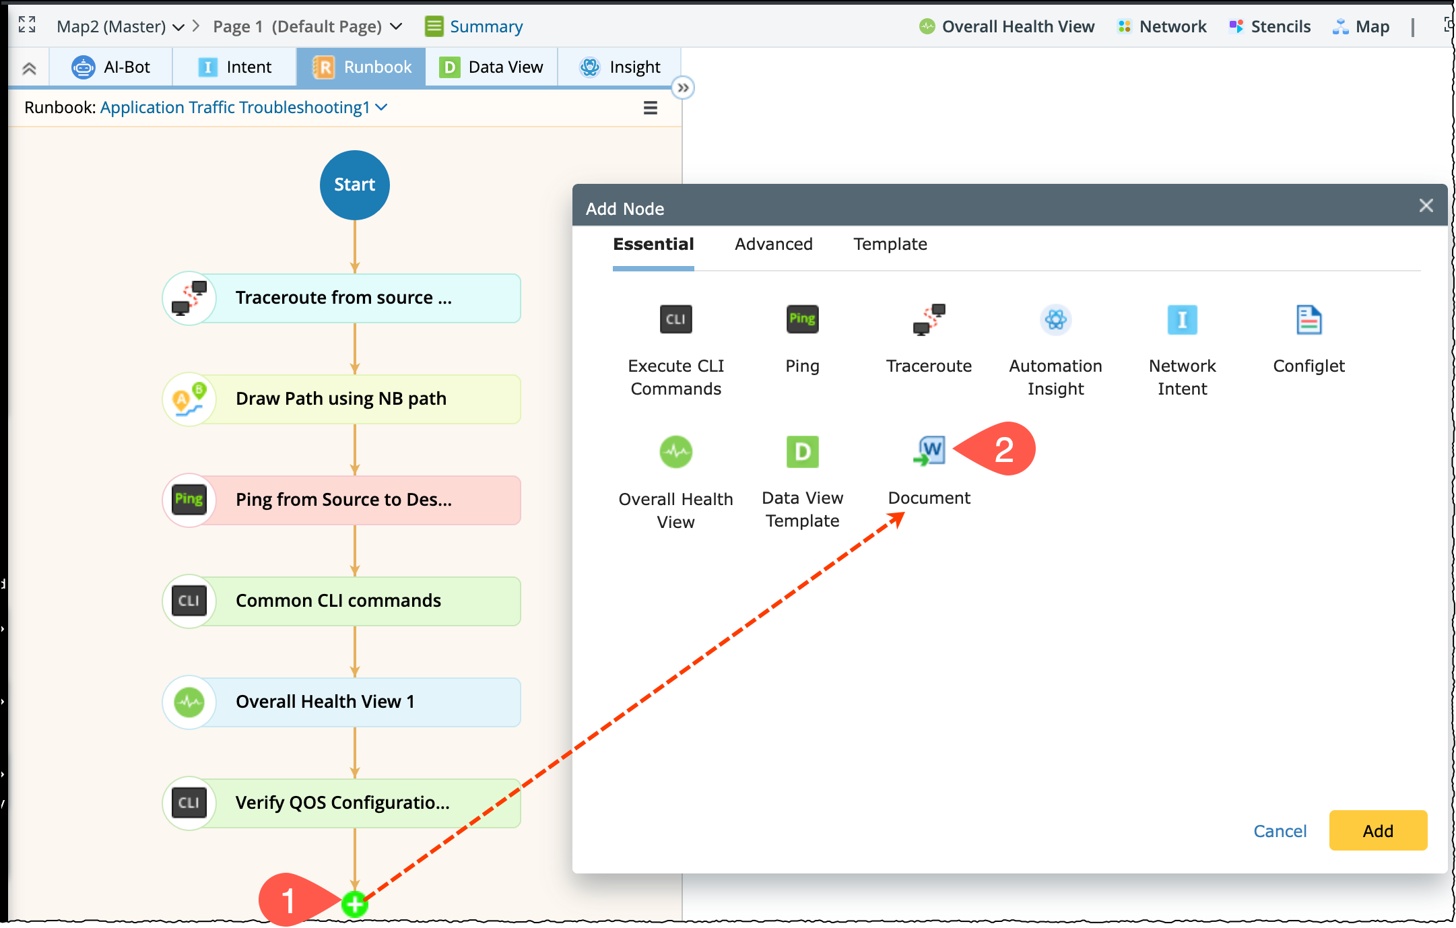The image size is (1456, 928).
Task: Click the Start node in runbook
Action: [x=354, y=185]
